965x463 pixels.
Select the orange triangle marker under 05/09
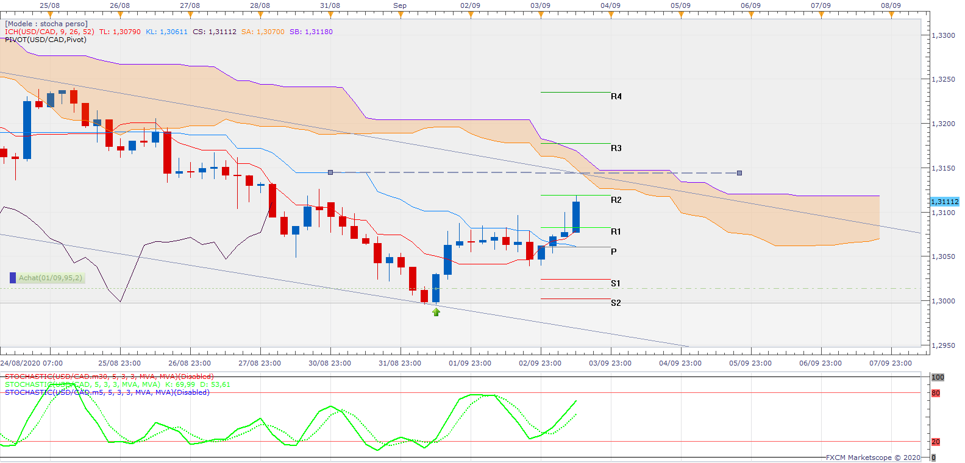coord(681,15)
